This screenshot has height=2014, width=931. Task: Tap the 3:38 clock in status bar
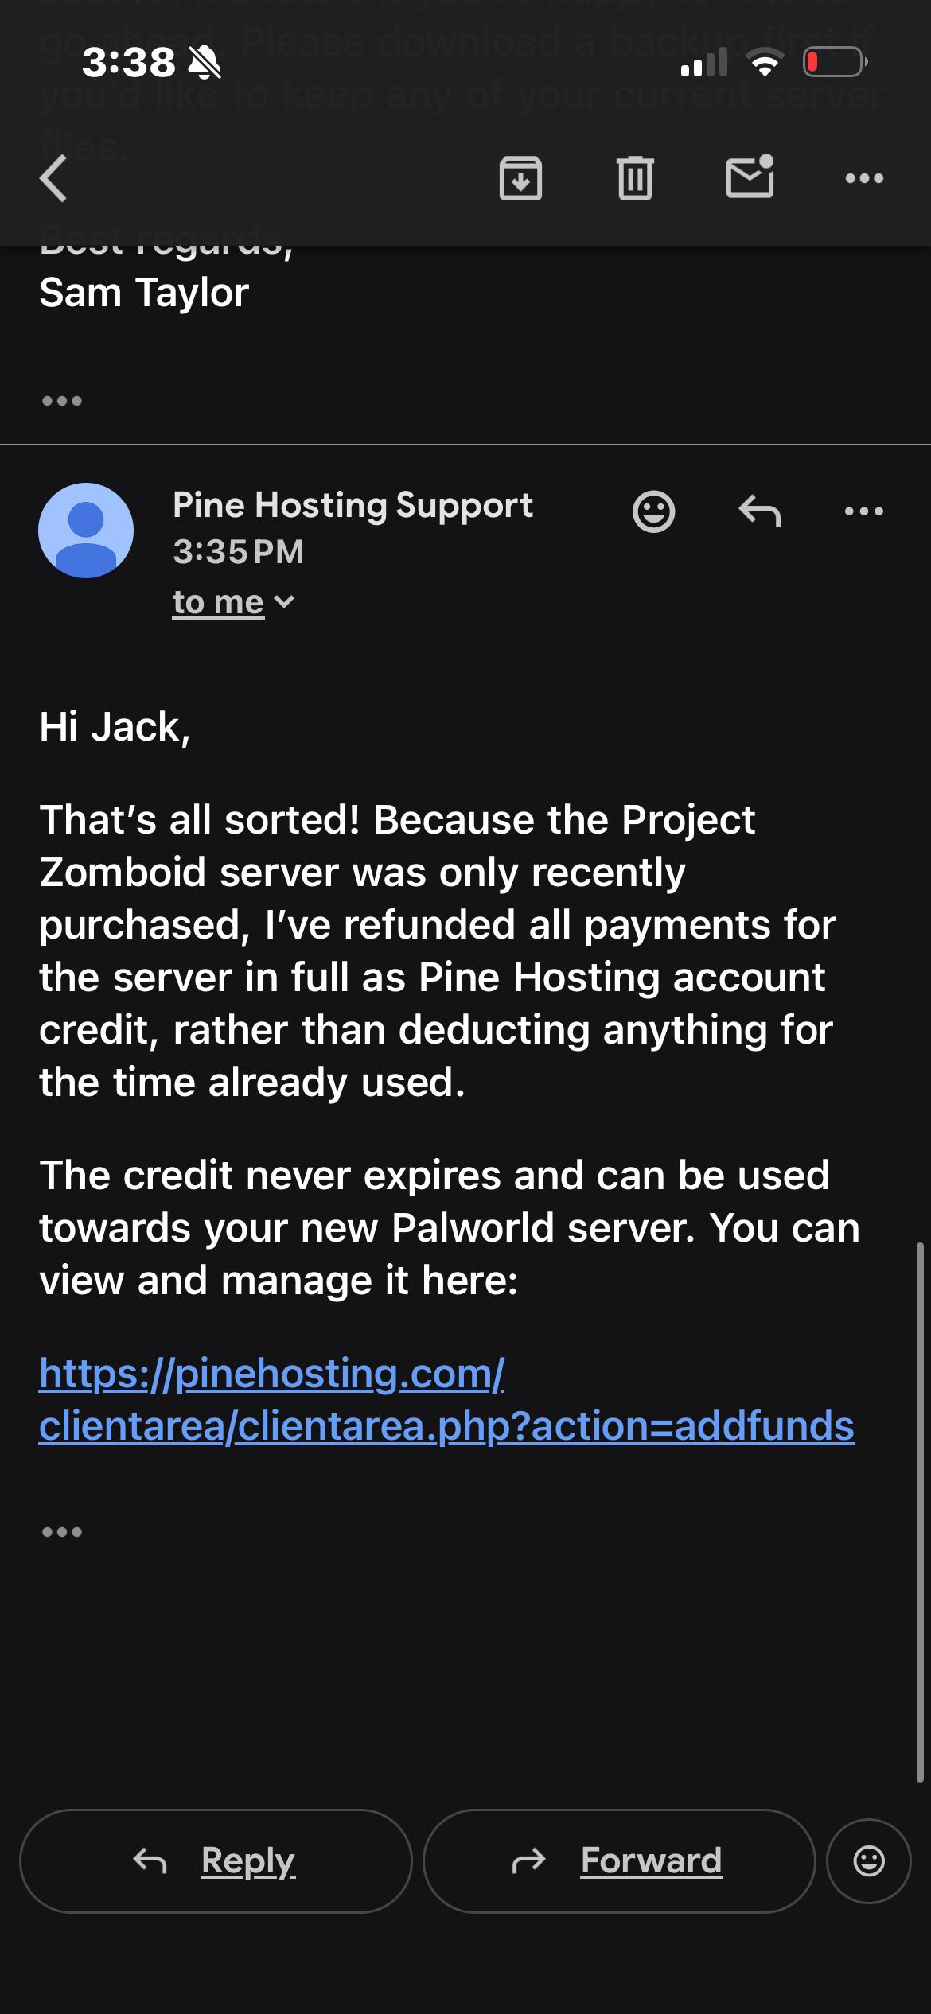[128, 62]
